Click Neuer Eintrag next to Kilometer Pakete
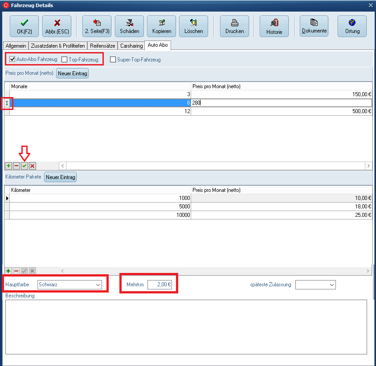Screen dimensions: 376x366 click(x=61, y=177)
